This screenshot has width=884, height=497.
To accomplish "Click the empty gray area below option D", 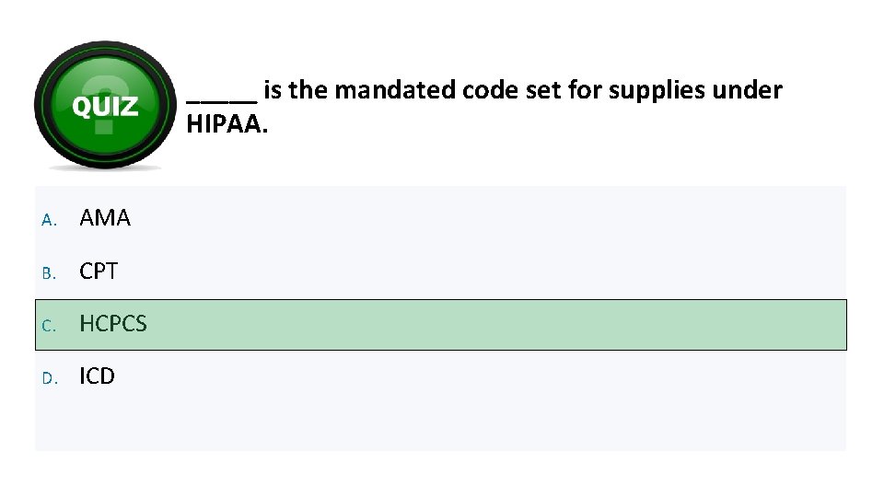I will click(x=440, y=423).
